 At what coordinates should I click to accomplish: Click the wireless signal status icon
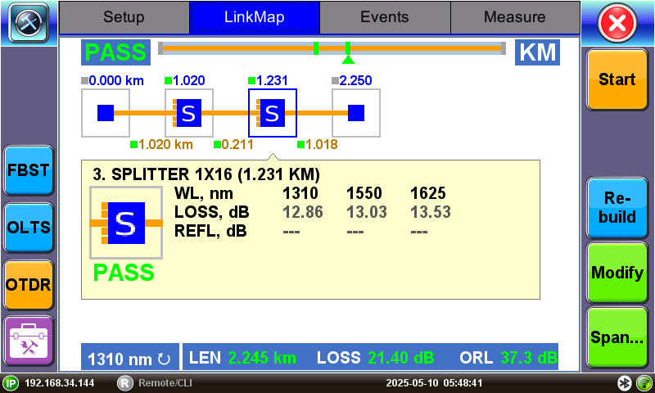point(644,383)
